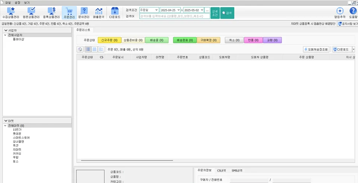
Task: Open 랭킹추적 icon
Action: [340, 13]
